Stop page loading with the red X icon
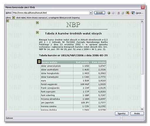This screenshot has width=150, height=126. click(119, 13)
